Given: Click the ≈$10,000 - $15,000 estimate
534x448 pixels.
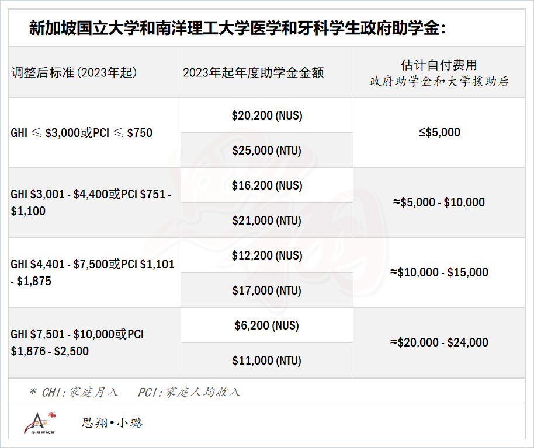Looking at the screenshot, I should 439,272.
